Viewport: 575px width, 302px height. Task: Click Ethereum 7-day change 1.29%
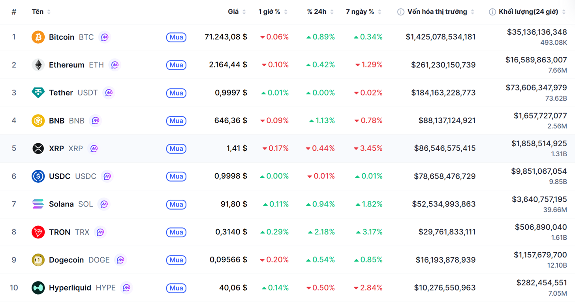click(x=369, y=65)
